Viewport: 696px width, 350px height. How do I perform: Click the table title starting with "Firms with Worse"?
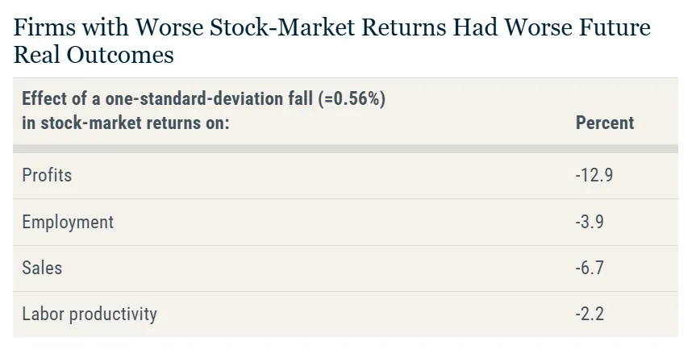331,30
